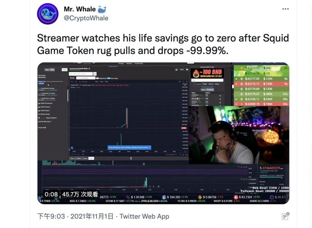312x228 pixels.
Task: Open the note icon beside the tweet's source line
Action: [x=285, y=216]
